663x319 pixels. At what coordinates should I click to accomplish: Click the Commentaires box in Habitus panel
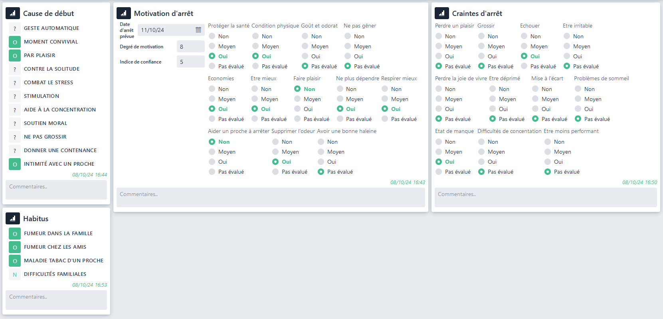click(x=56, y=300)
